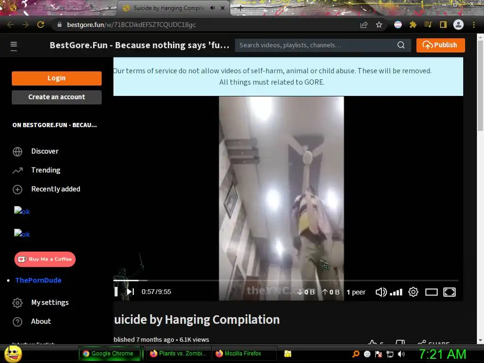The image size is (484, 363).
Task: Seek along the video progress bar
Action: pyautogui.click(x=285, y=280)
